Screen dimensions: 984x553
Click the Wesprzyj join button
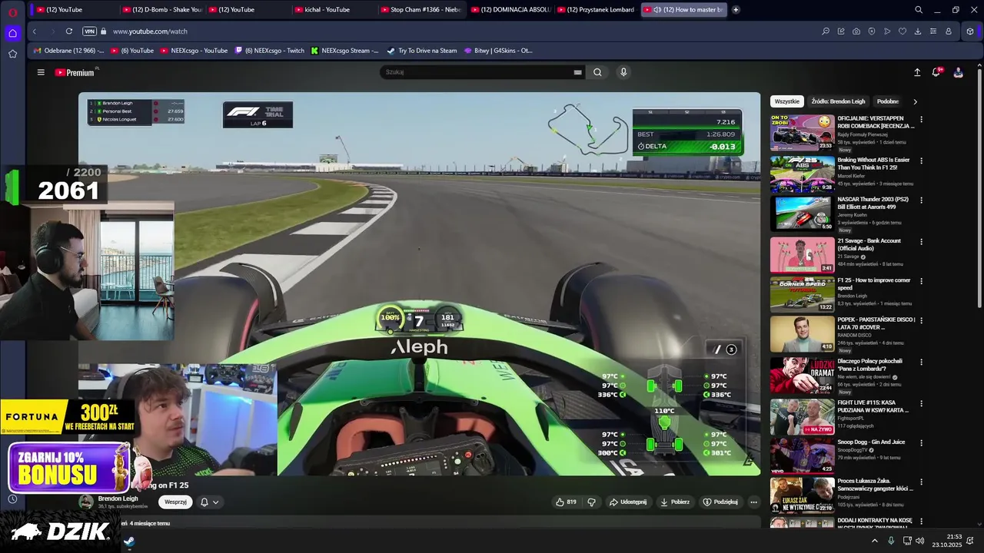point(175,502)
